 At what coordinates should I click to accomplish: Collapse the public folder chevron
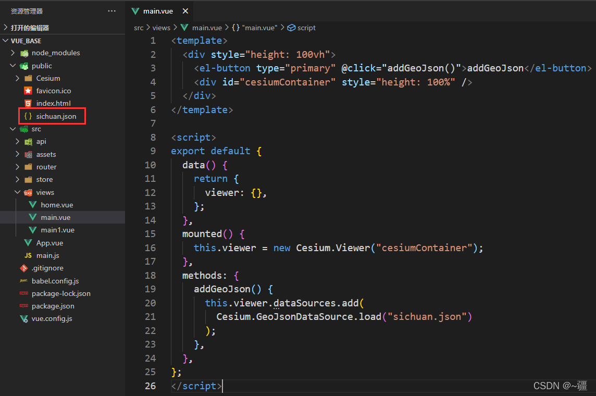tap(13, 65)
